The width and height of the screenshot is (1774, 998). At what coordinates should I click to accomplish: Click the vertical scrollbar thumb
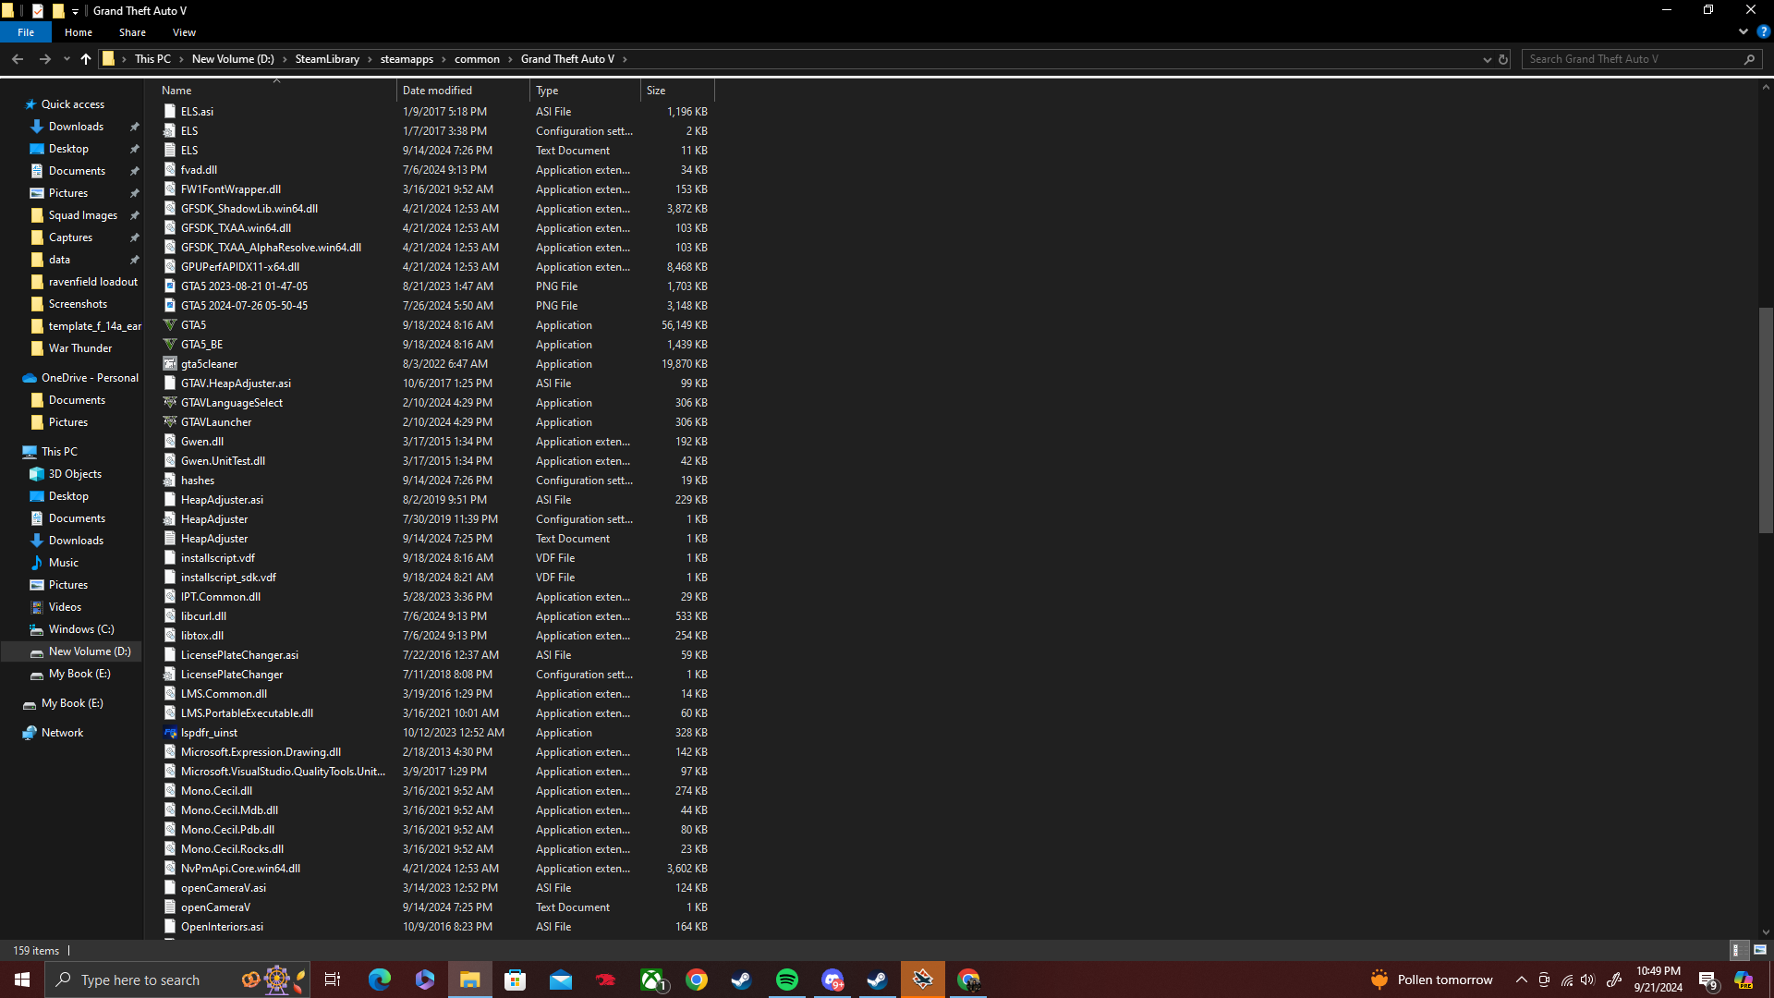pos(1766,420)
